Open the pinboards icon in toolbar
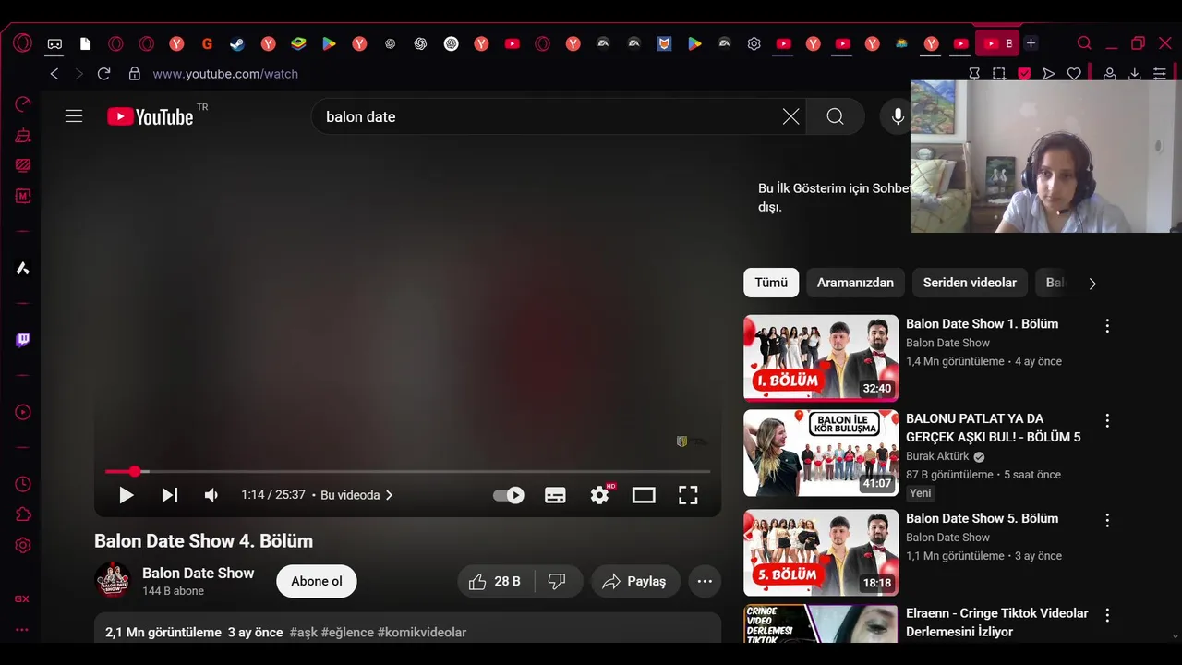This screenshot has width=1182, height=665. (x=974, y=74)
